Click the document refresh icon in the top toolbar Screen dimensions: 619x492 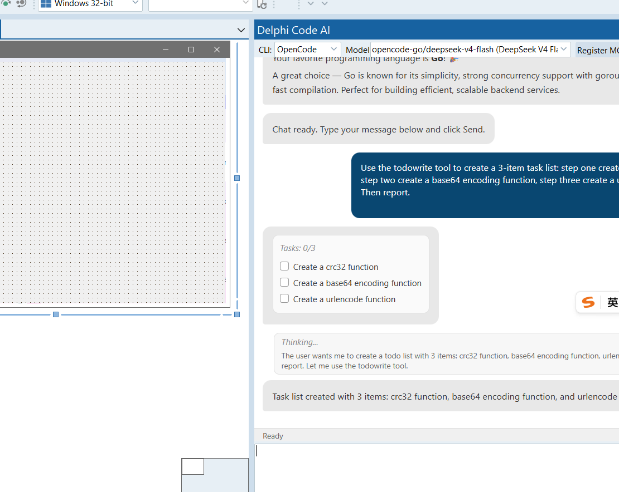[x=262, y=4]
